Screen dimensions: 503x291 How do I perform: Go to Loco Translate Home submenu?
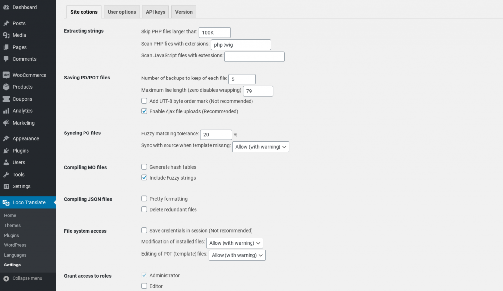coord(10,216)
